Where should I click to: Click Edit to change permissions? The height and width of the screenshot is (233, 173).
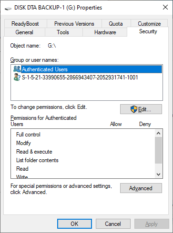141,109
